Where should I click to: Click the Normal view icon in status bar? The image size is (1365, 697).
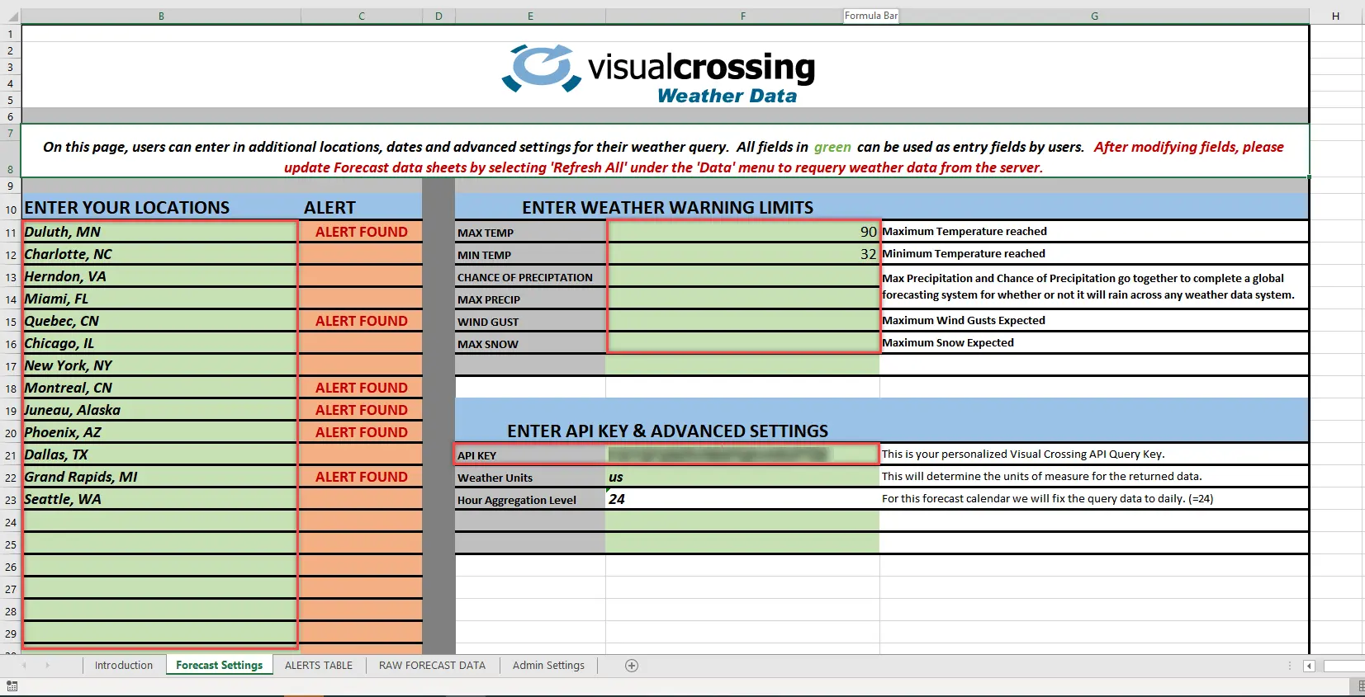[1360, 686]
